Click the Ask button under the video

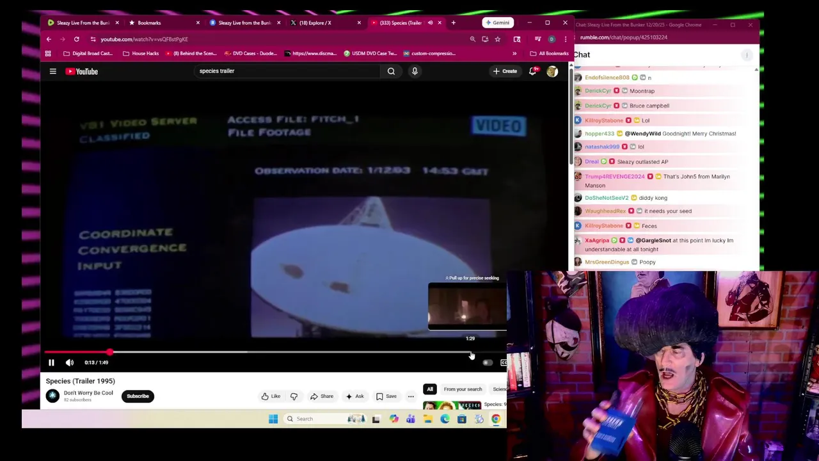354,396
